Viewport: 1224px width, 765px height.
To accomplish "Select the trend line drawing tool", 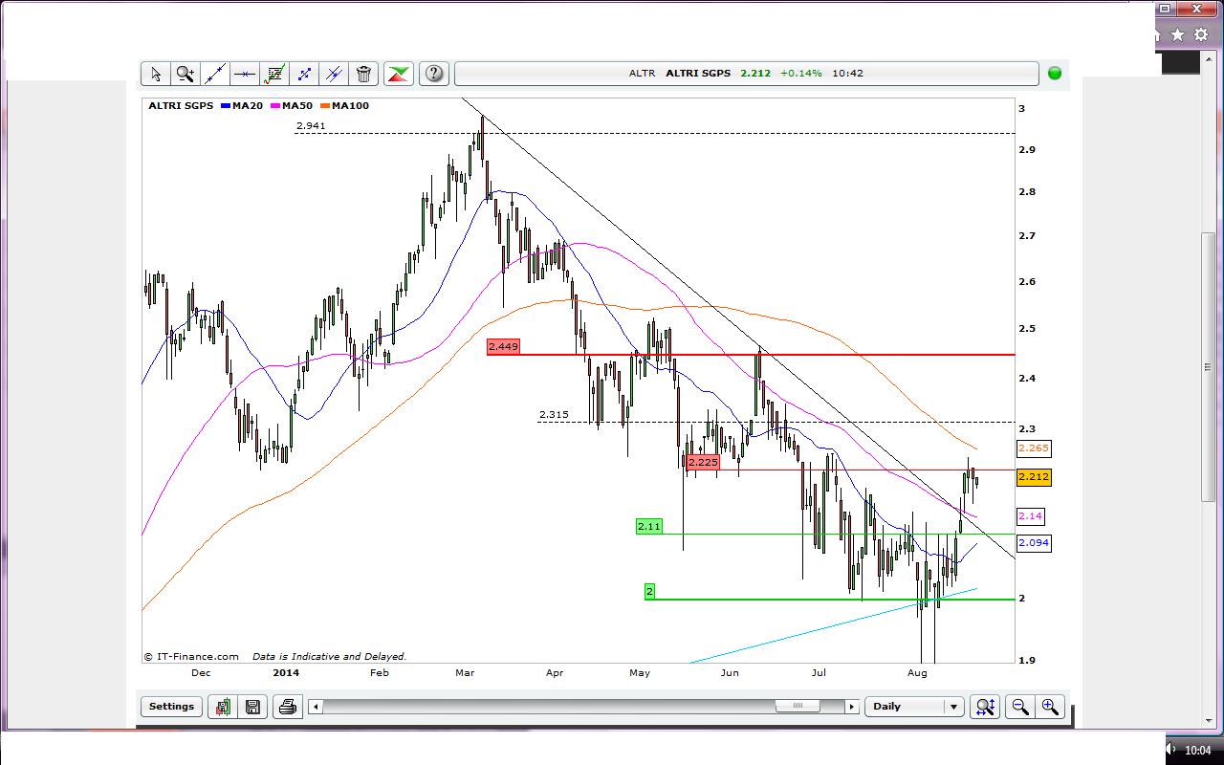I will click(x=215, y=74).
